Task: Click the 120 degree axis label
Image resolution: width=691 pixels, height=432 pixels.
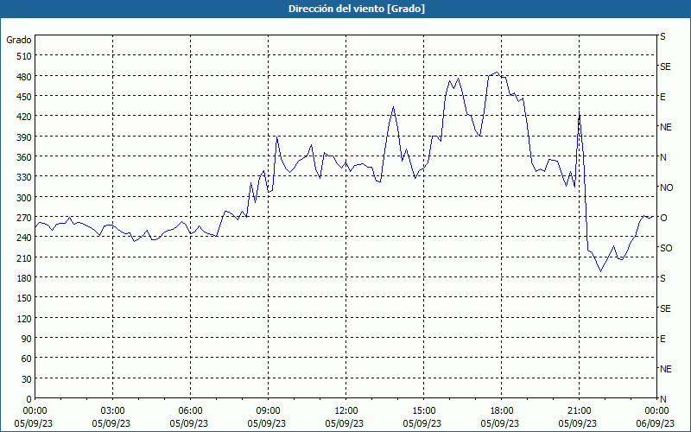Action: click(x=24, y=319)
